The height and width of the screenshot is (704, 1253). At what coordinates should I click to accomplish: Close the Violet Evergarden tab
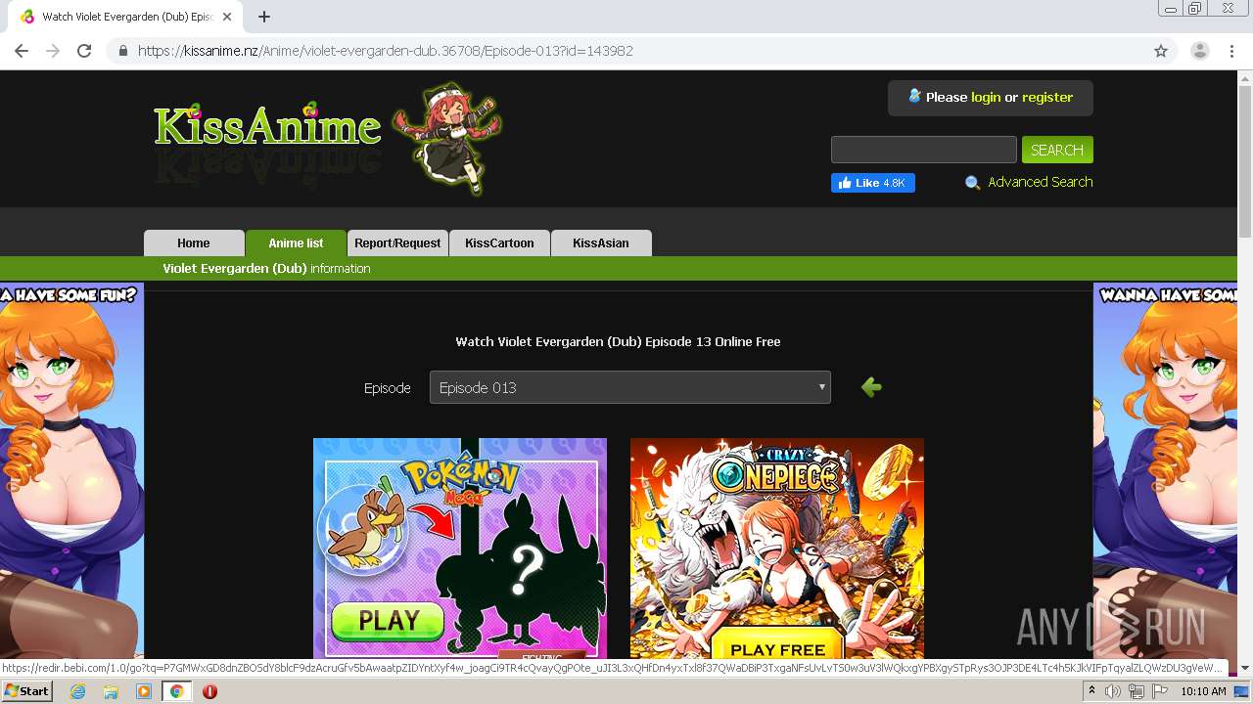pos(227,17)
